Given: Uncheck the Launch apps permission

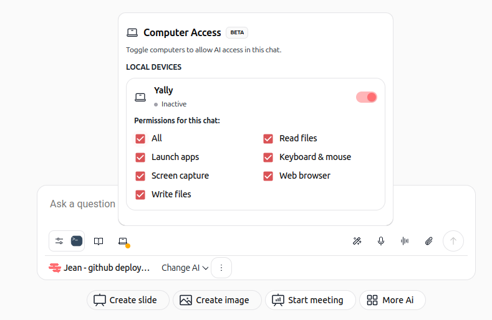Looking at the screenshot, I should [x=140, y=158].
